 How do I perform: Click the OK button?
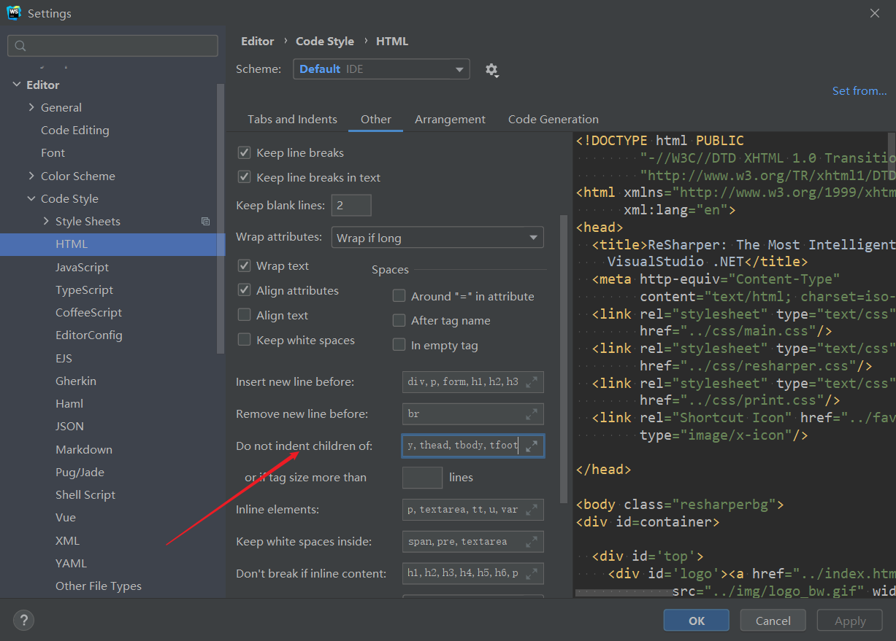point(697,621)
